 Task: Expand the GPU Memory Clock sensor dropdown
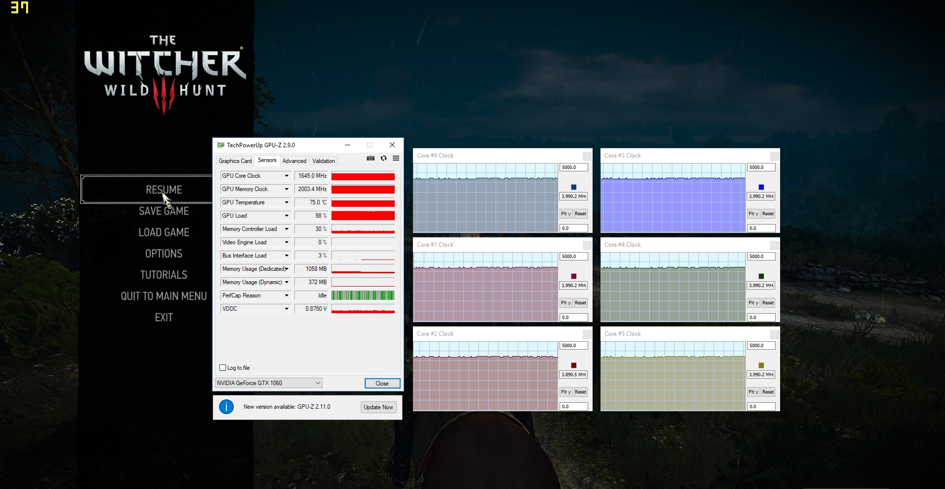tap(286, 189)
